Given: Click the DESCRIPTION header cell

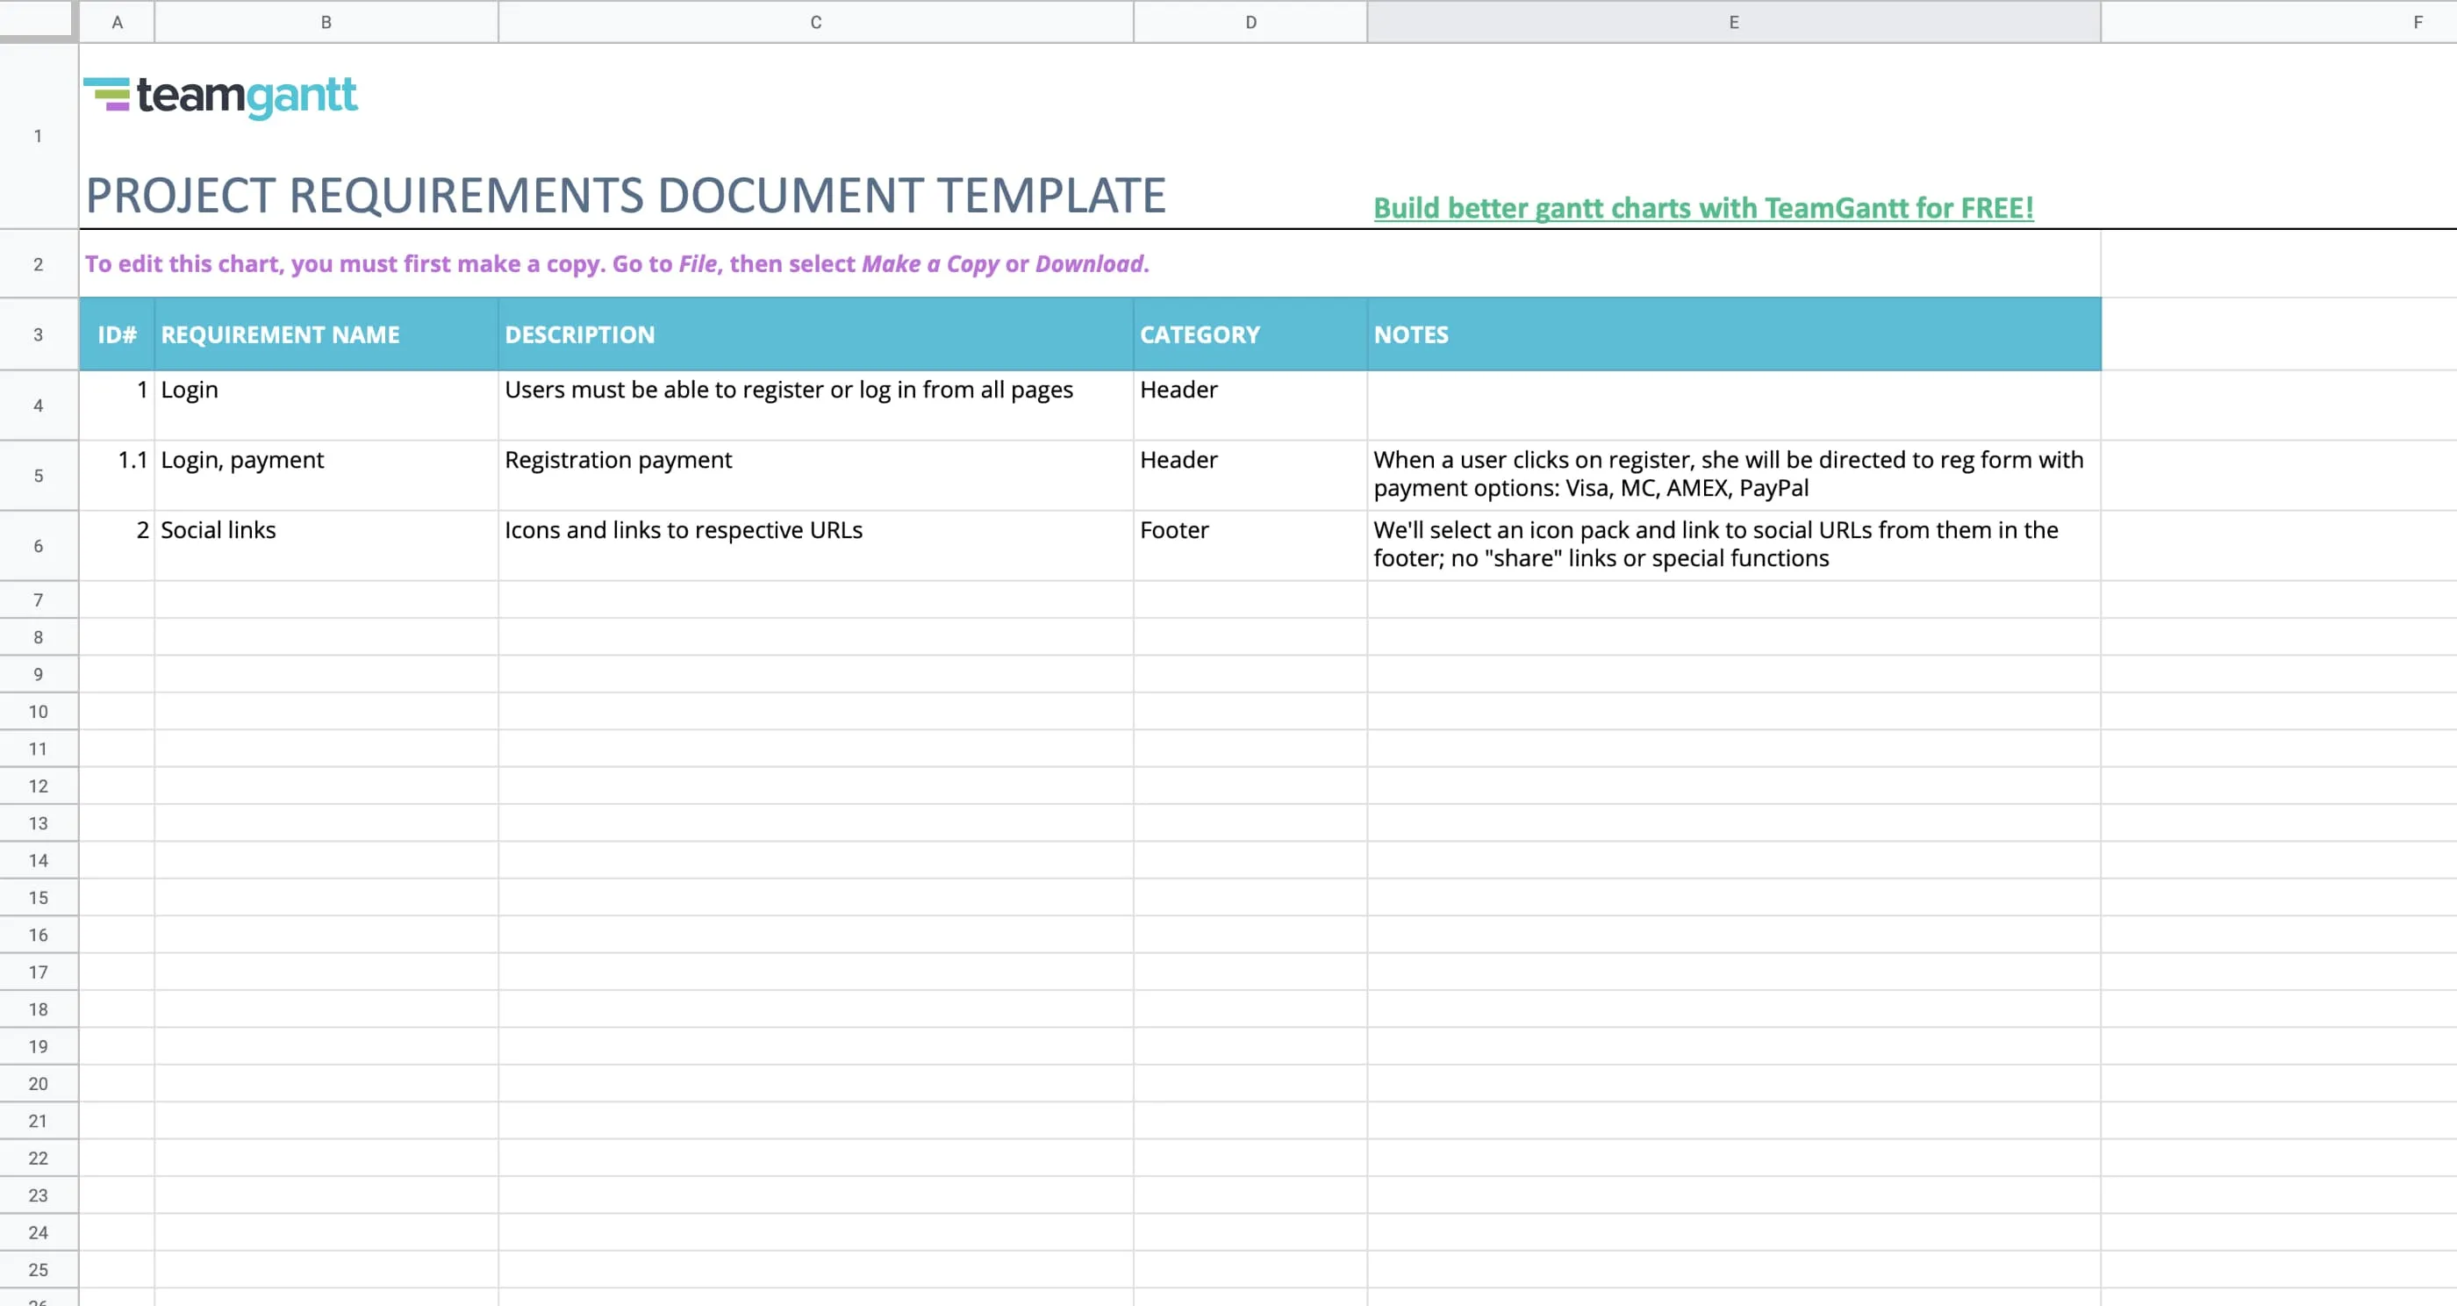Looking at the screenshot, I should point(815,335).
